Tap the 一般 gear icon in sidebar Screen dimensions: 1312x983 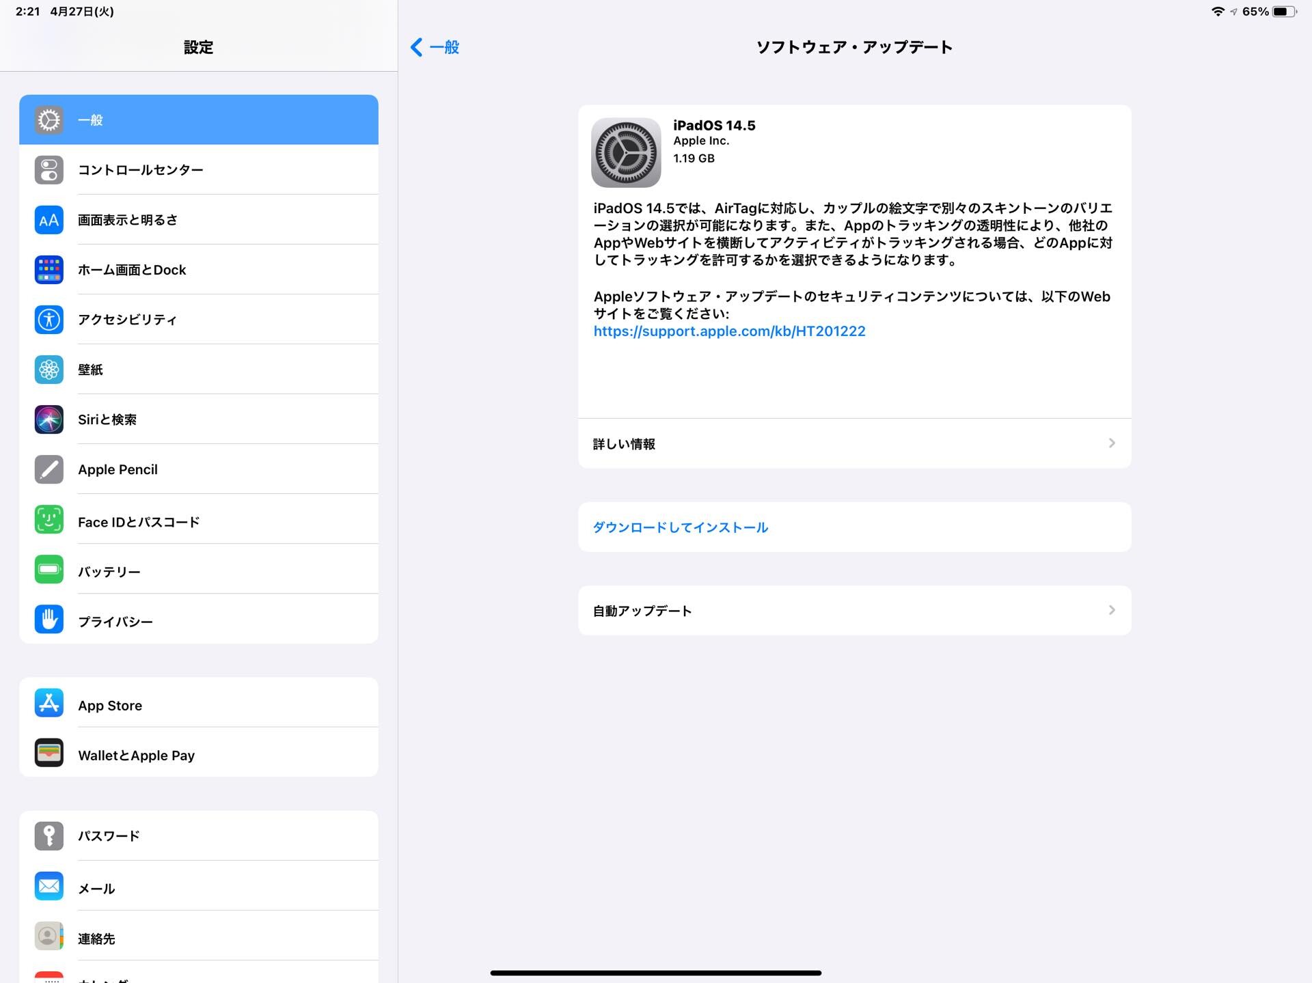pos(49,120)
